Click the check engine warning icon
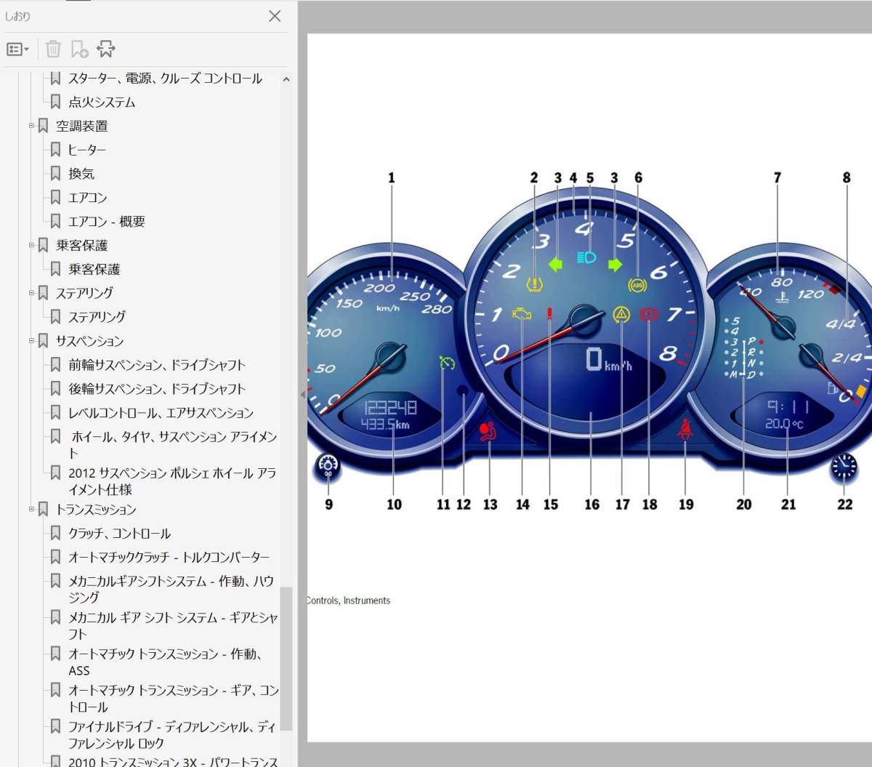 522,314
